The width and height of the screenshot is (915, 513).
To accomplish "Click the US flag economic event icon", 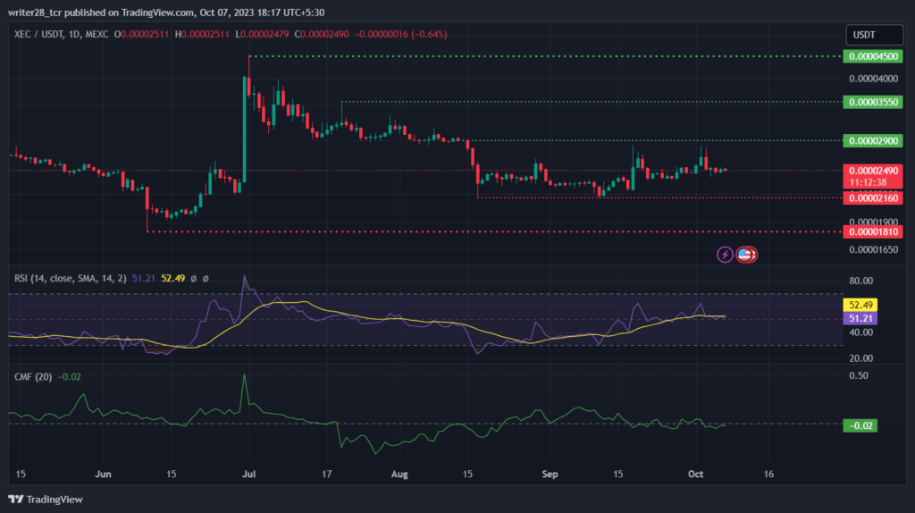I will click(x=744, y=255).
